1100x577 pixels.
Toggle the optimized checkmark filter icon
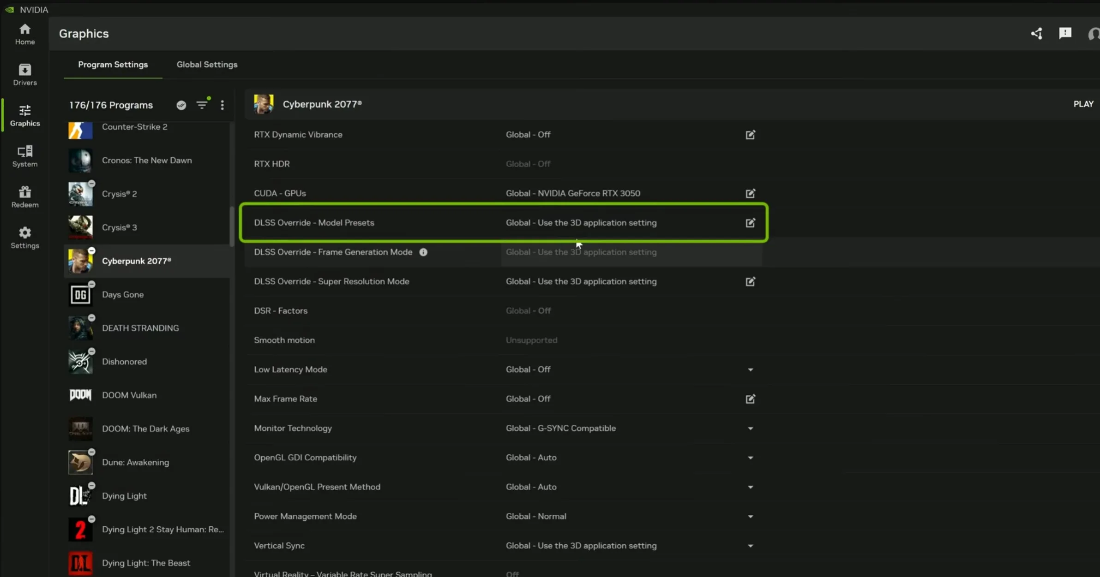coord(181,105)
